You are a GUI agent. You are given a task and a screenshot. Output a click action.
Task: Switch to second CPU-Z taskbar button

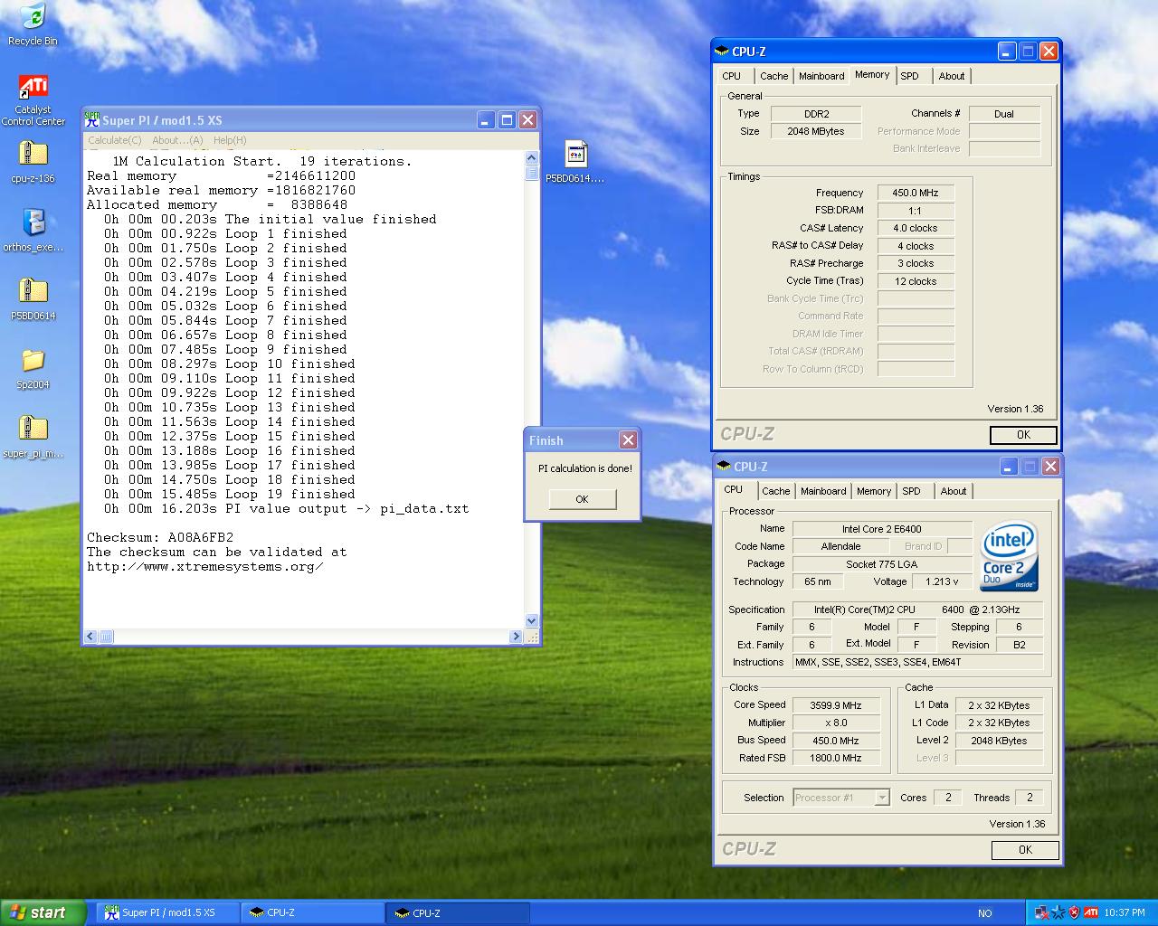[458, 912]
